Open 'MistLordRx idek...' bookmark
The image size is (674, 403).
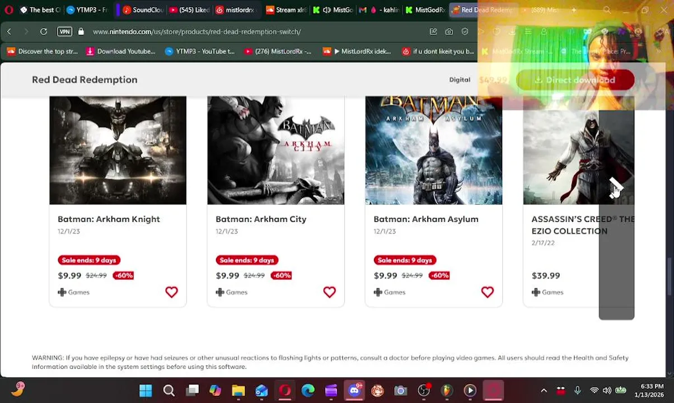(357, 51)
